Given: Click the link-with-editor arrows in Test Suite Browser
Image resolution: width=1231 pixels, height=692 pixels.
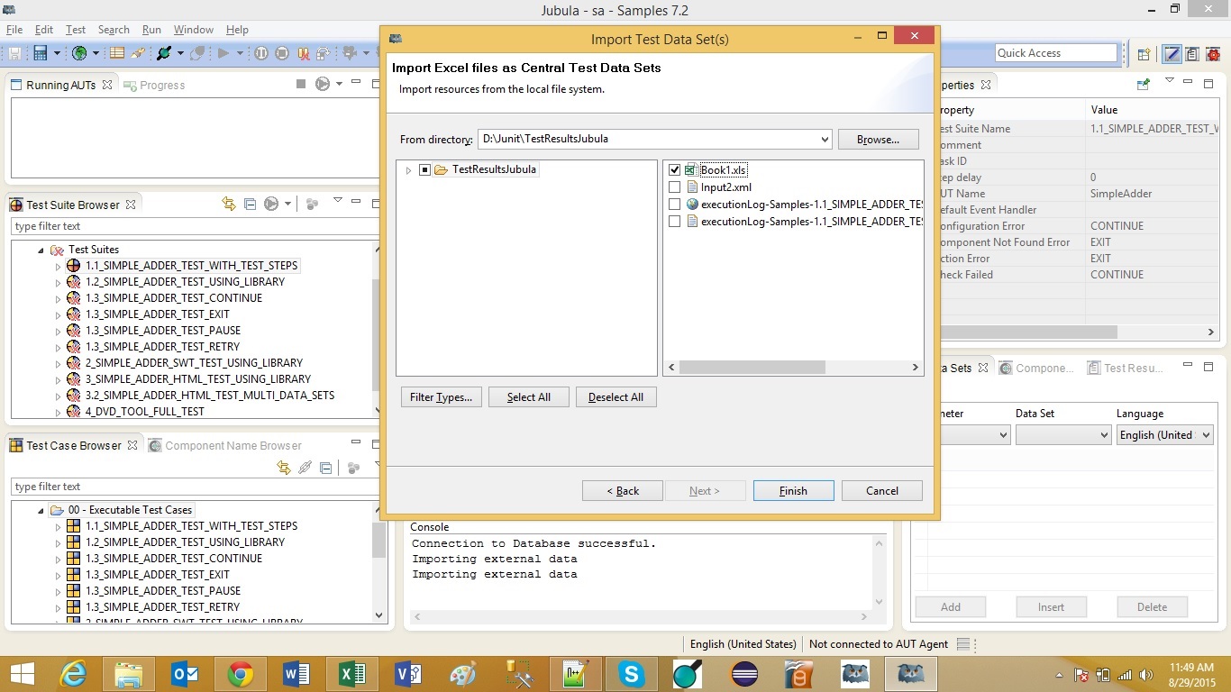Looking at the screenshot, I should 229,205.
